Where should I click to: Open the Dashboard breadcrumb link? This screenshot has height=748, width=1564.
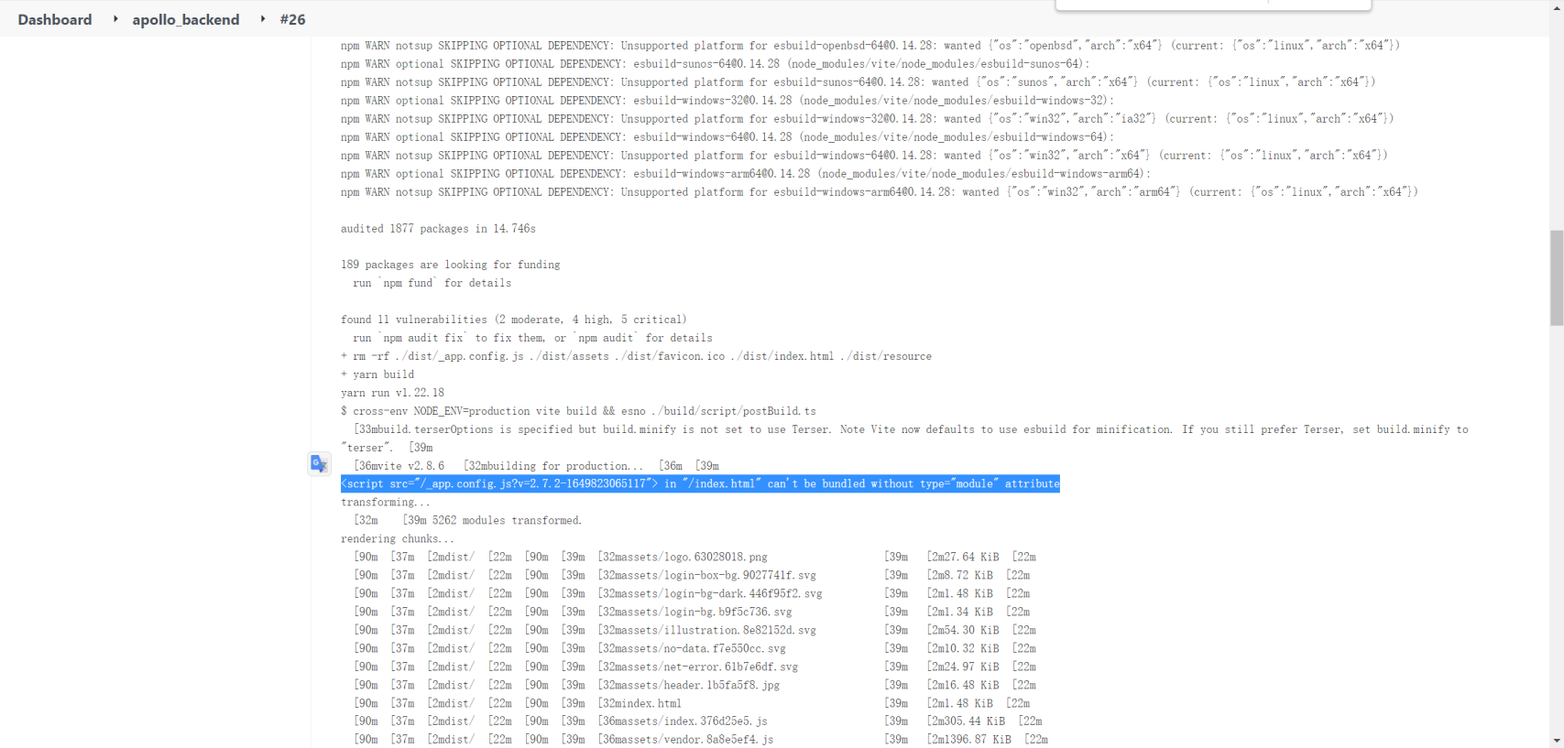pos(55,19)
